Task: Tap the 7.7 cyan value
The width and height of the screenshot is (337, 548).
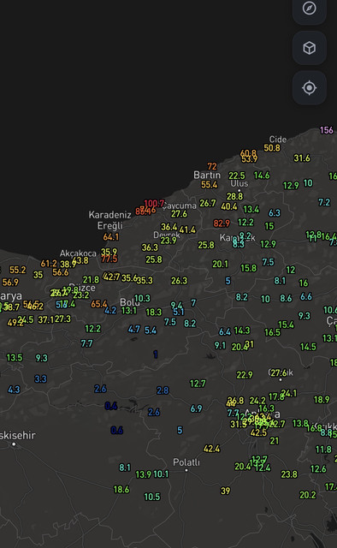Action: click(x=86, y=343)
